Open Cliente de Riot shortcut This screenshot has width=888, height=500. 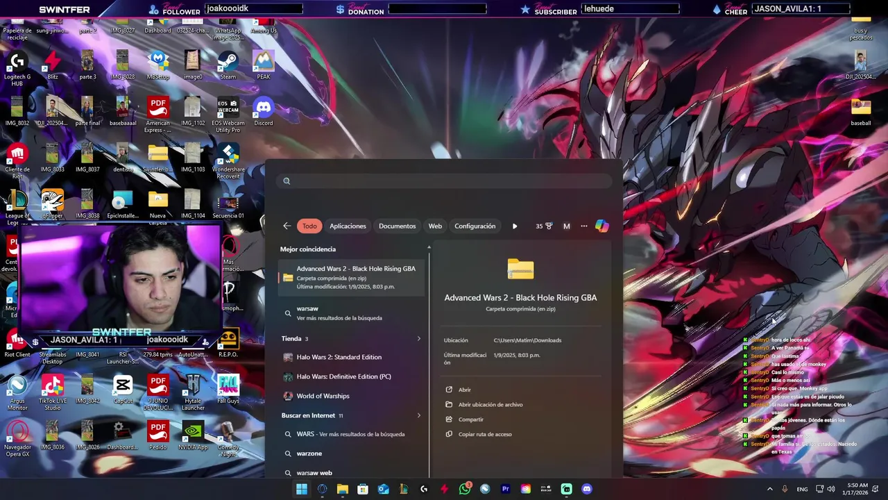pos(17,161)
